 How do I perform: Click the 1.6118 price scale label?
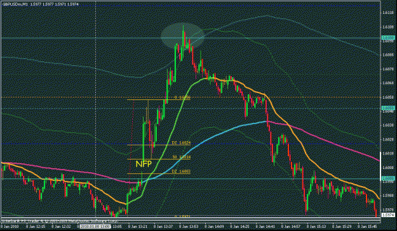pos(387,13)
